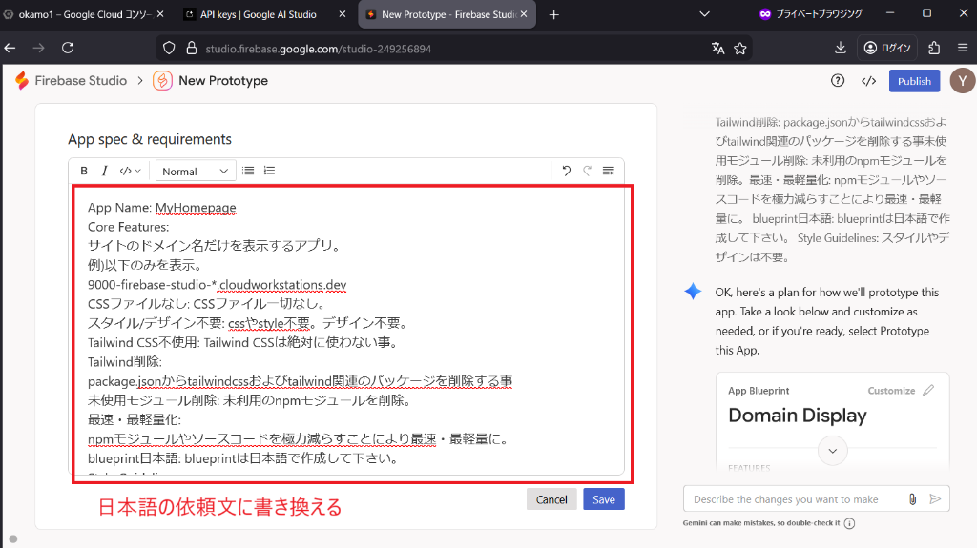
Task: Select the New Prototype Firebase Studio tab
Action: (x=448, y=14)
